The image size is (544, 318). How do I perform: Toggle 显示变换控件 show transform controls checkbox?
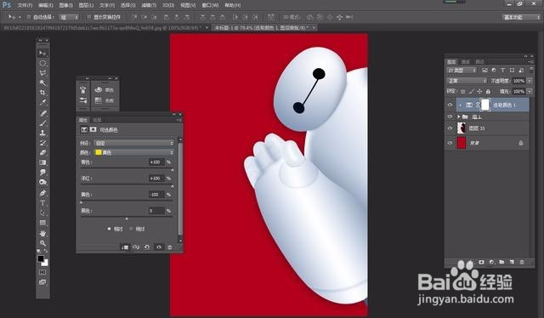tap(88, 17)
